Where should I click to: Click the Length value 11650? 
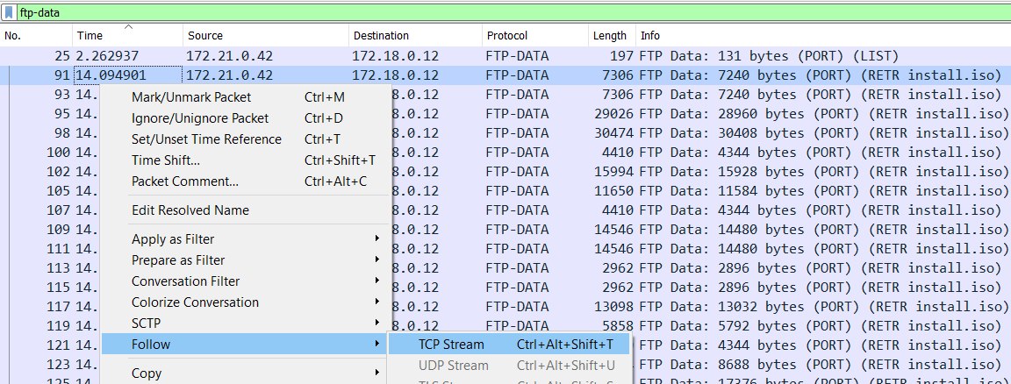pos(613,191)
